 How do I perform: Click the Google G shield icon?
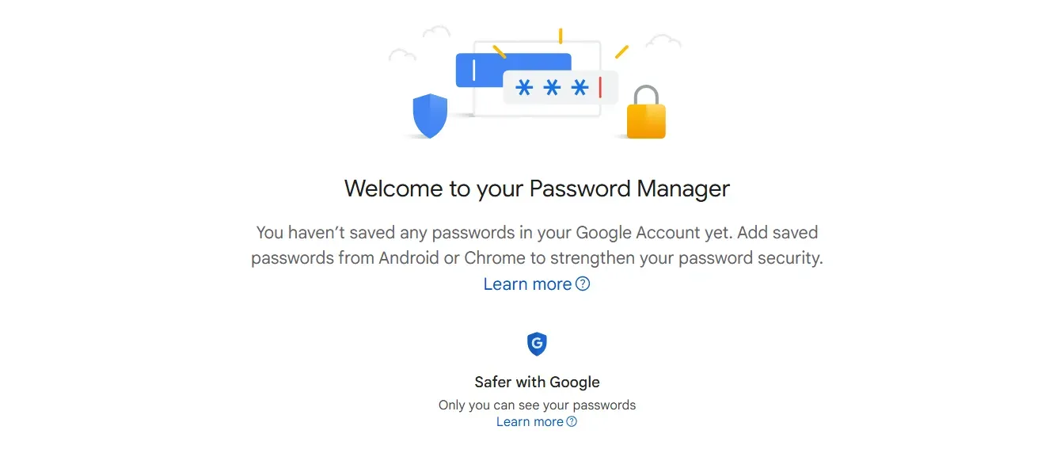click(537, 344)
